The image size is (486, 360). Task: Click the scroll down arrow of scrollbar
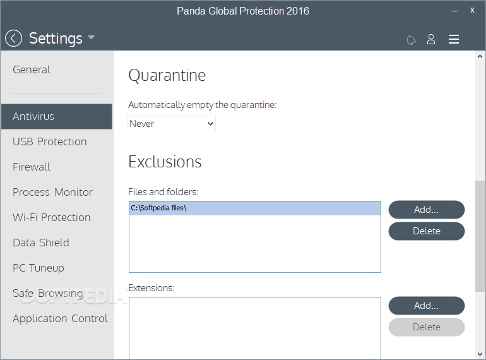coord(480,354)
